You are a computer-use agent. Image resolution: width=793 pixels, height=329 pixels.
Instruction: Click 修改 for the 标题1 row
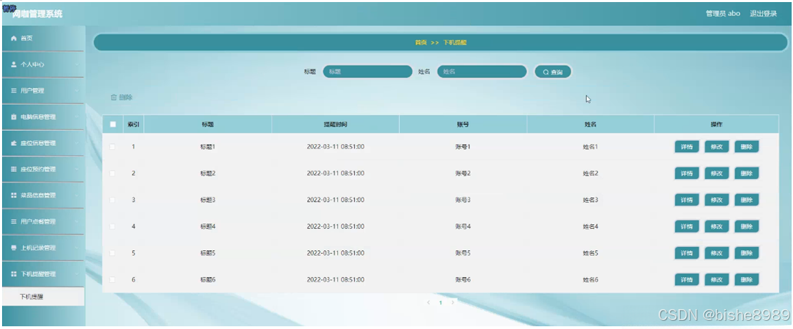pyautogui.click(x=717, y=147)
